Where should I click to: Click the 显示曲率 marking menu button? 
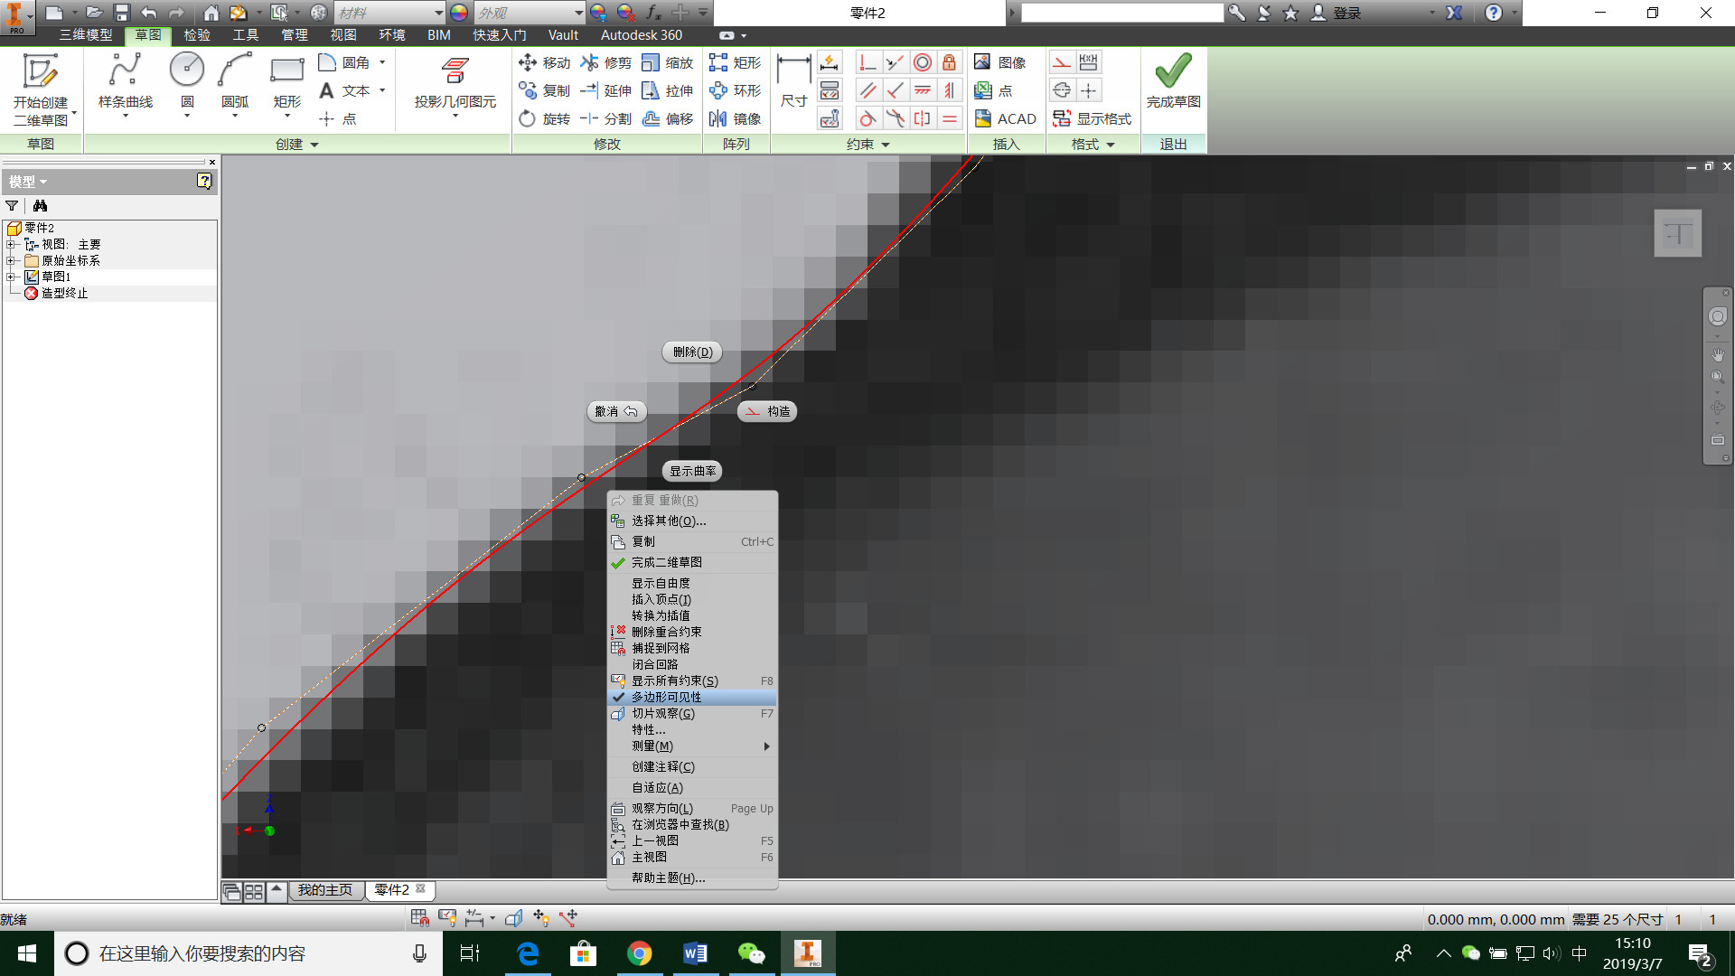(x=692, y=472)
